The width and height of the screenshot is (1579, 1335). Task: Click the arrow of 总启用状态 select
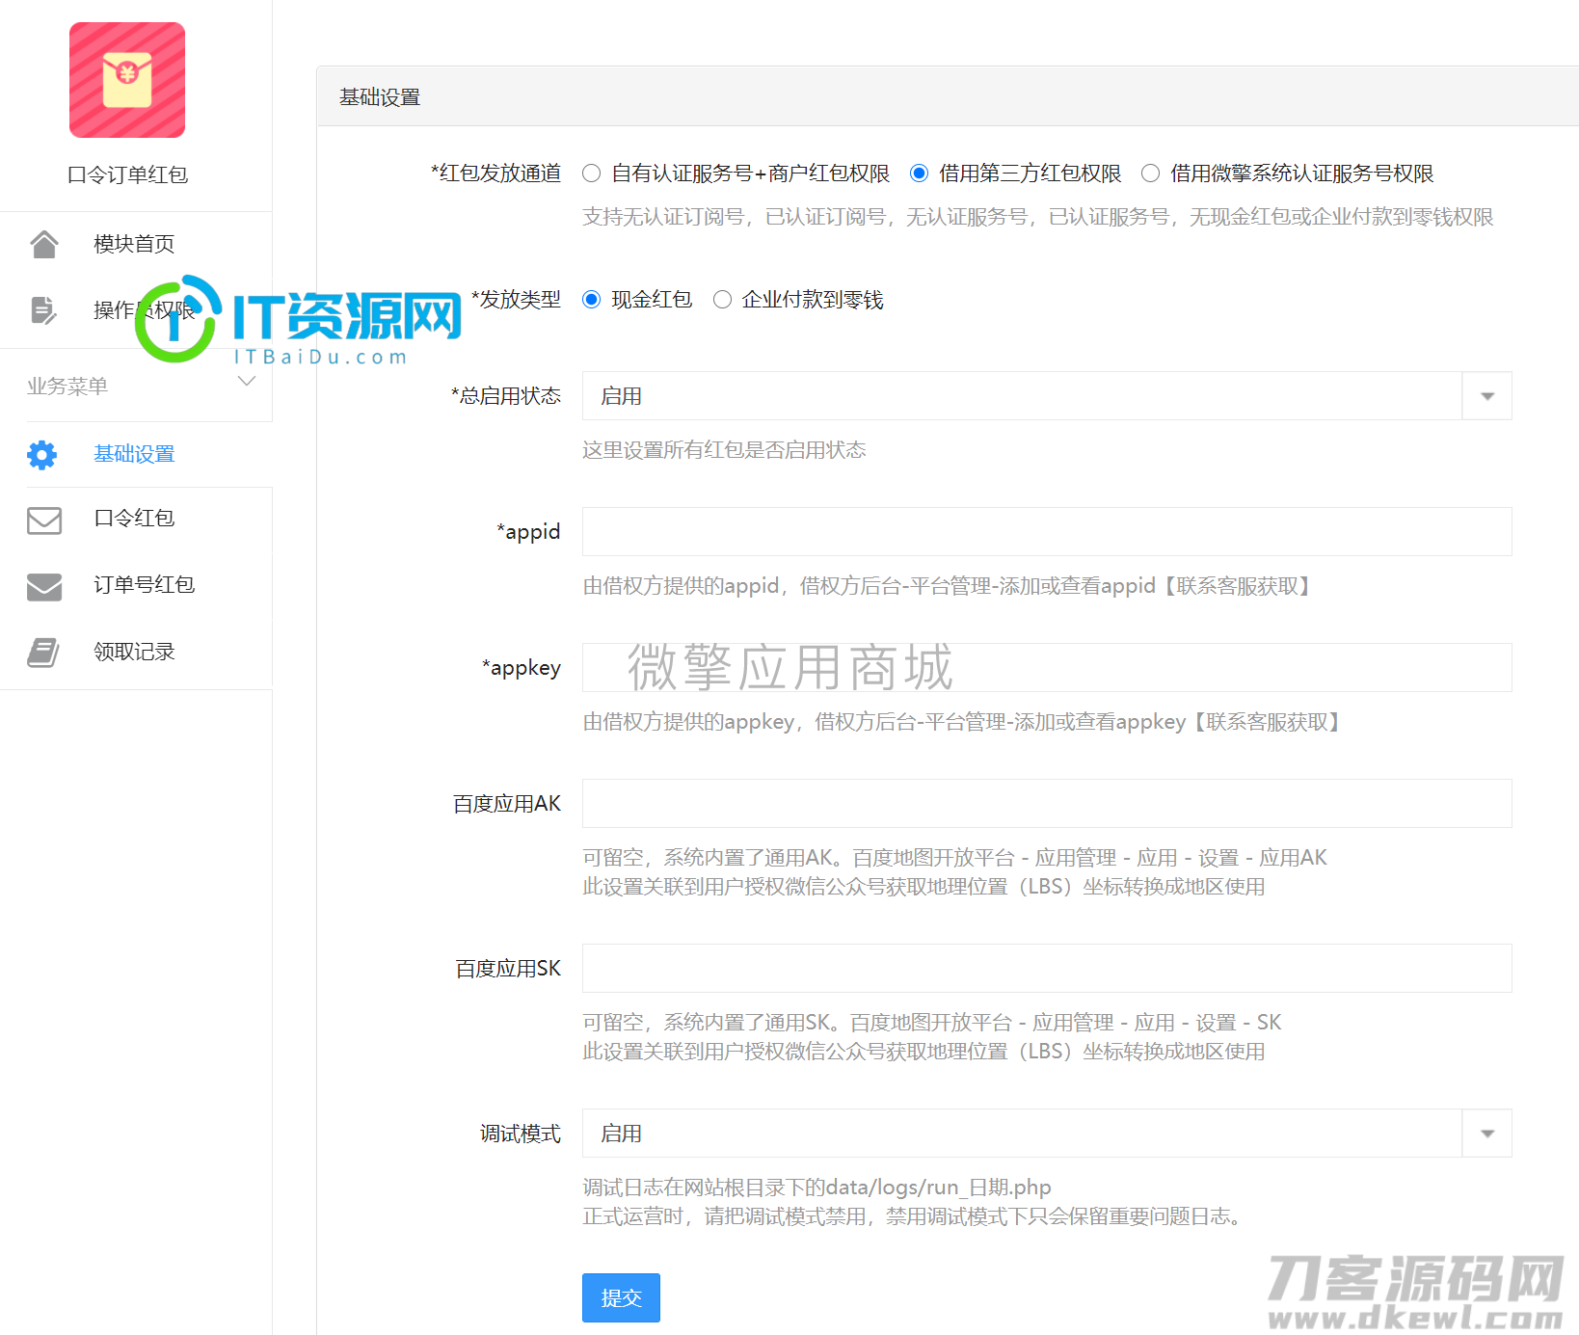[1487, 396]
